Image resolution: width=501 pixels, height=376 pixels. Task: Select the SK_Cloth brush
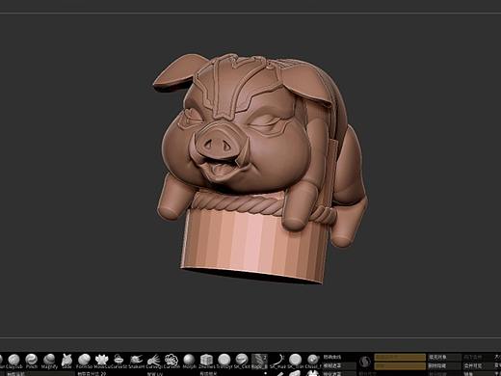pos(242,361)
